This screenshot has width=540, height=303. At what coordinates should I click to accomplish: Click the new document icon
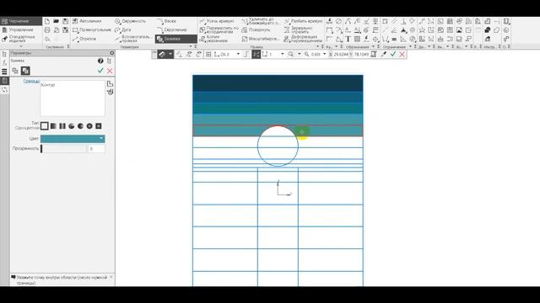click(47, 21)
